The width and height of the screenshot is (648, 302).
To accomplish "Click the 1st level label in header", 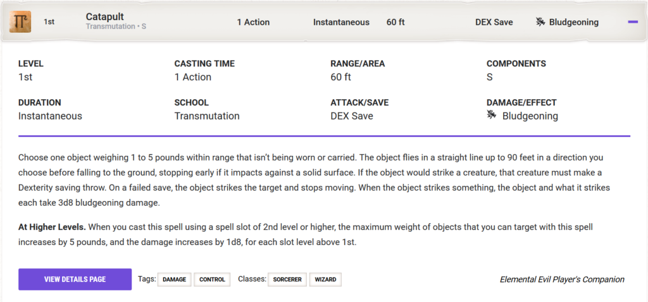I will tap(49, 22).
